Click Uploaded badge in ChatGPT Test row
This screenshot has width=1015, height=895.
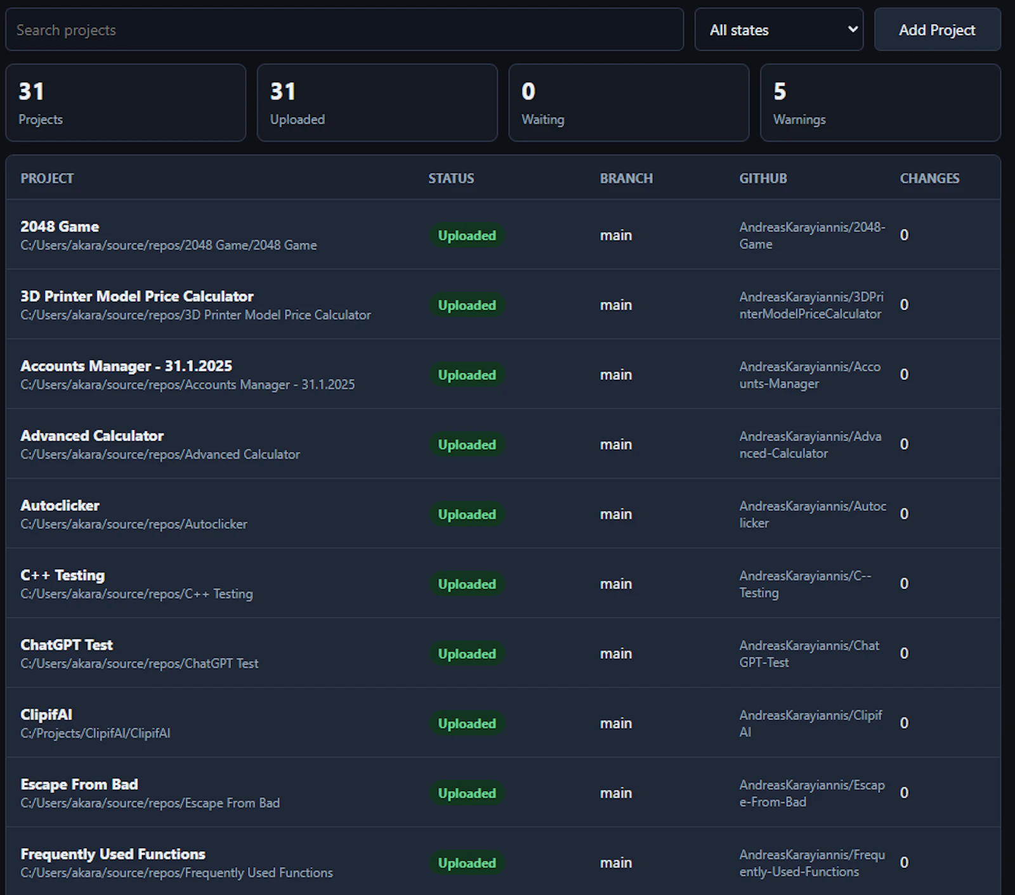click(467, 654)
